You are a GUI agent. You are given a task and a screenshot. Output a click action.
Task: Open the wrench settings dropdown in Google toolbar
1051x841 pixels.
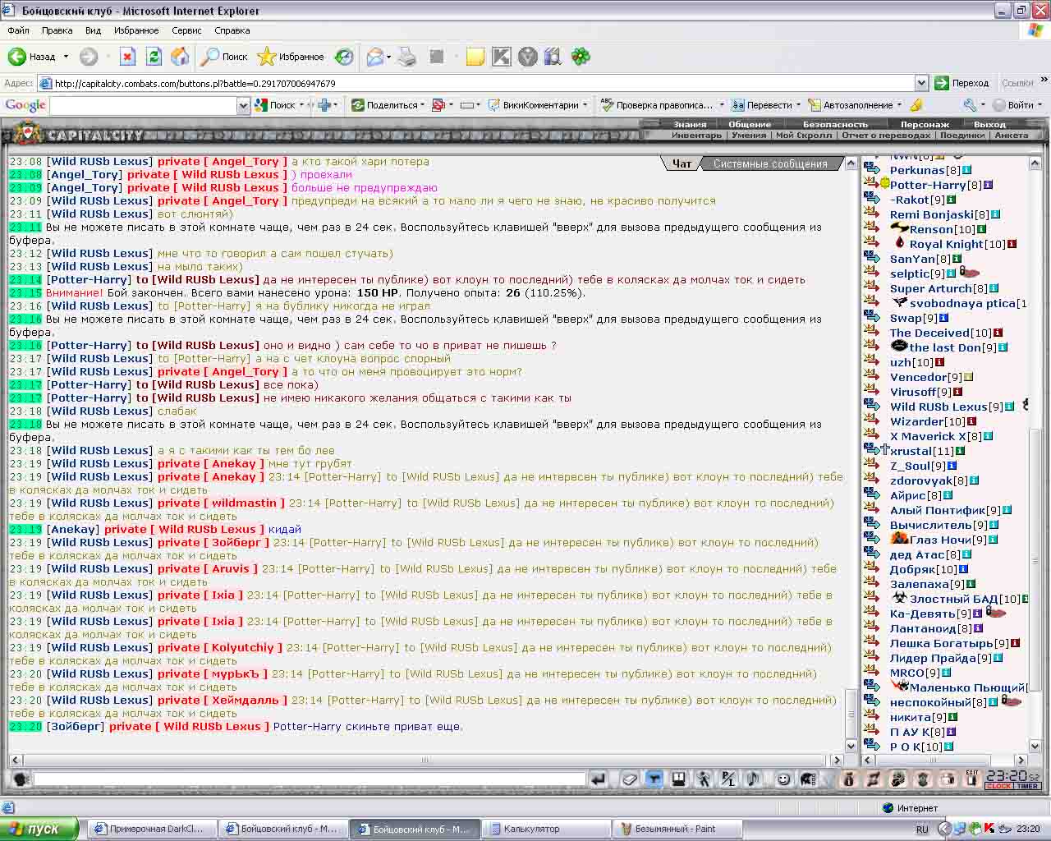pos(983,105)
